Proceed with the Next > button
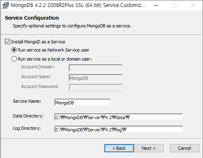Viewport: 203px width, 158px height. click(x=149, y=148)
